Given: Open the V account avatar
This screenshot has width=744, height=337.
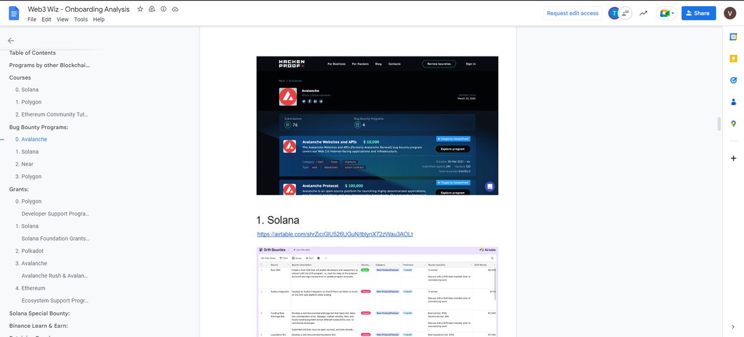Looking at the screenshot, I should 730,13.
